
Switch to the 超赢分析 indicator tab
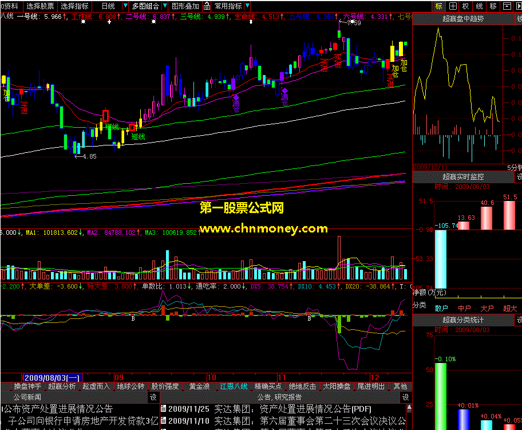62,386
